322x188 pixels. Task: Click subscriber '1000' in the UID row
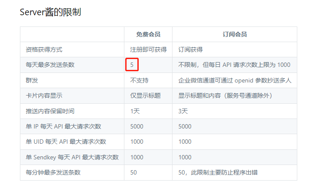185,142
